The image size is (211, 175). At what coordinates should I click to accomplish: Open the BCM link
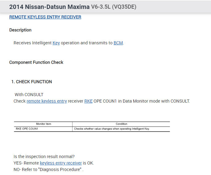coord(118,43)
